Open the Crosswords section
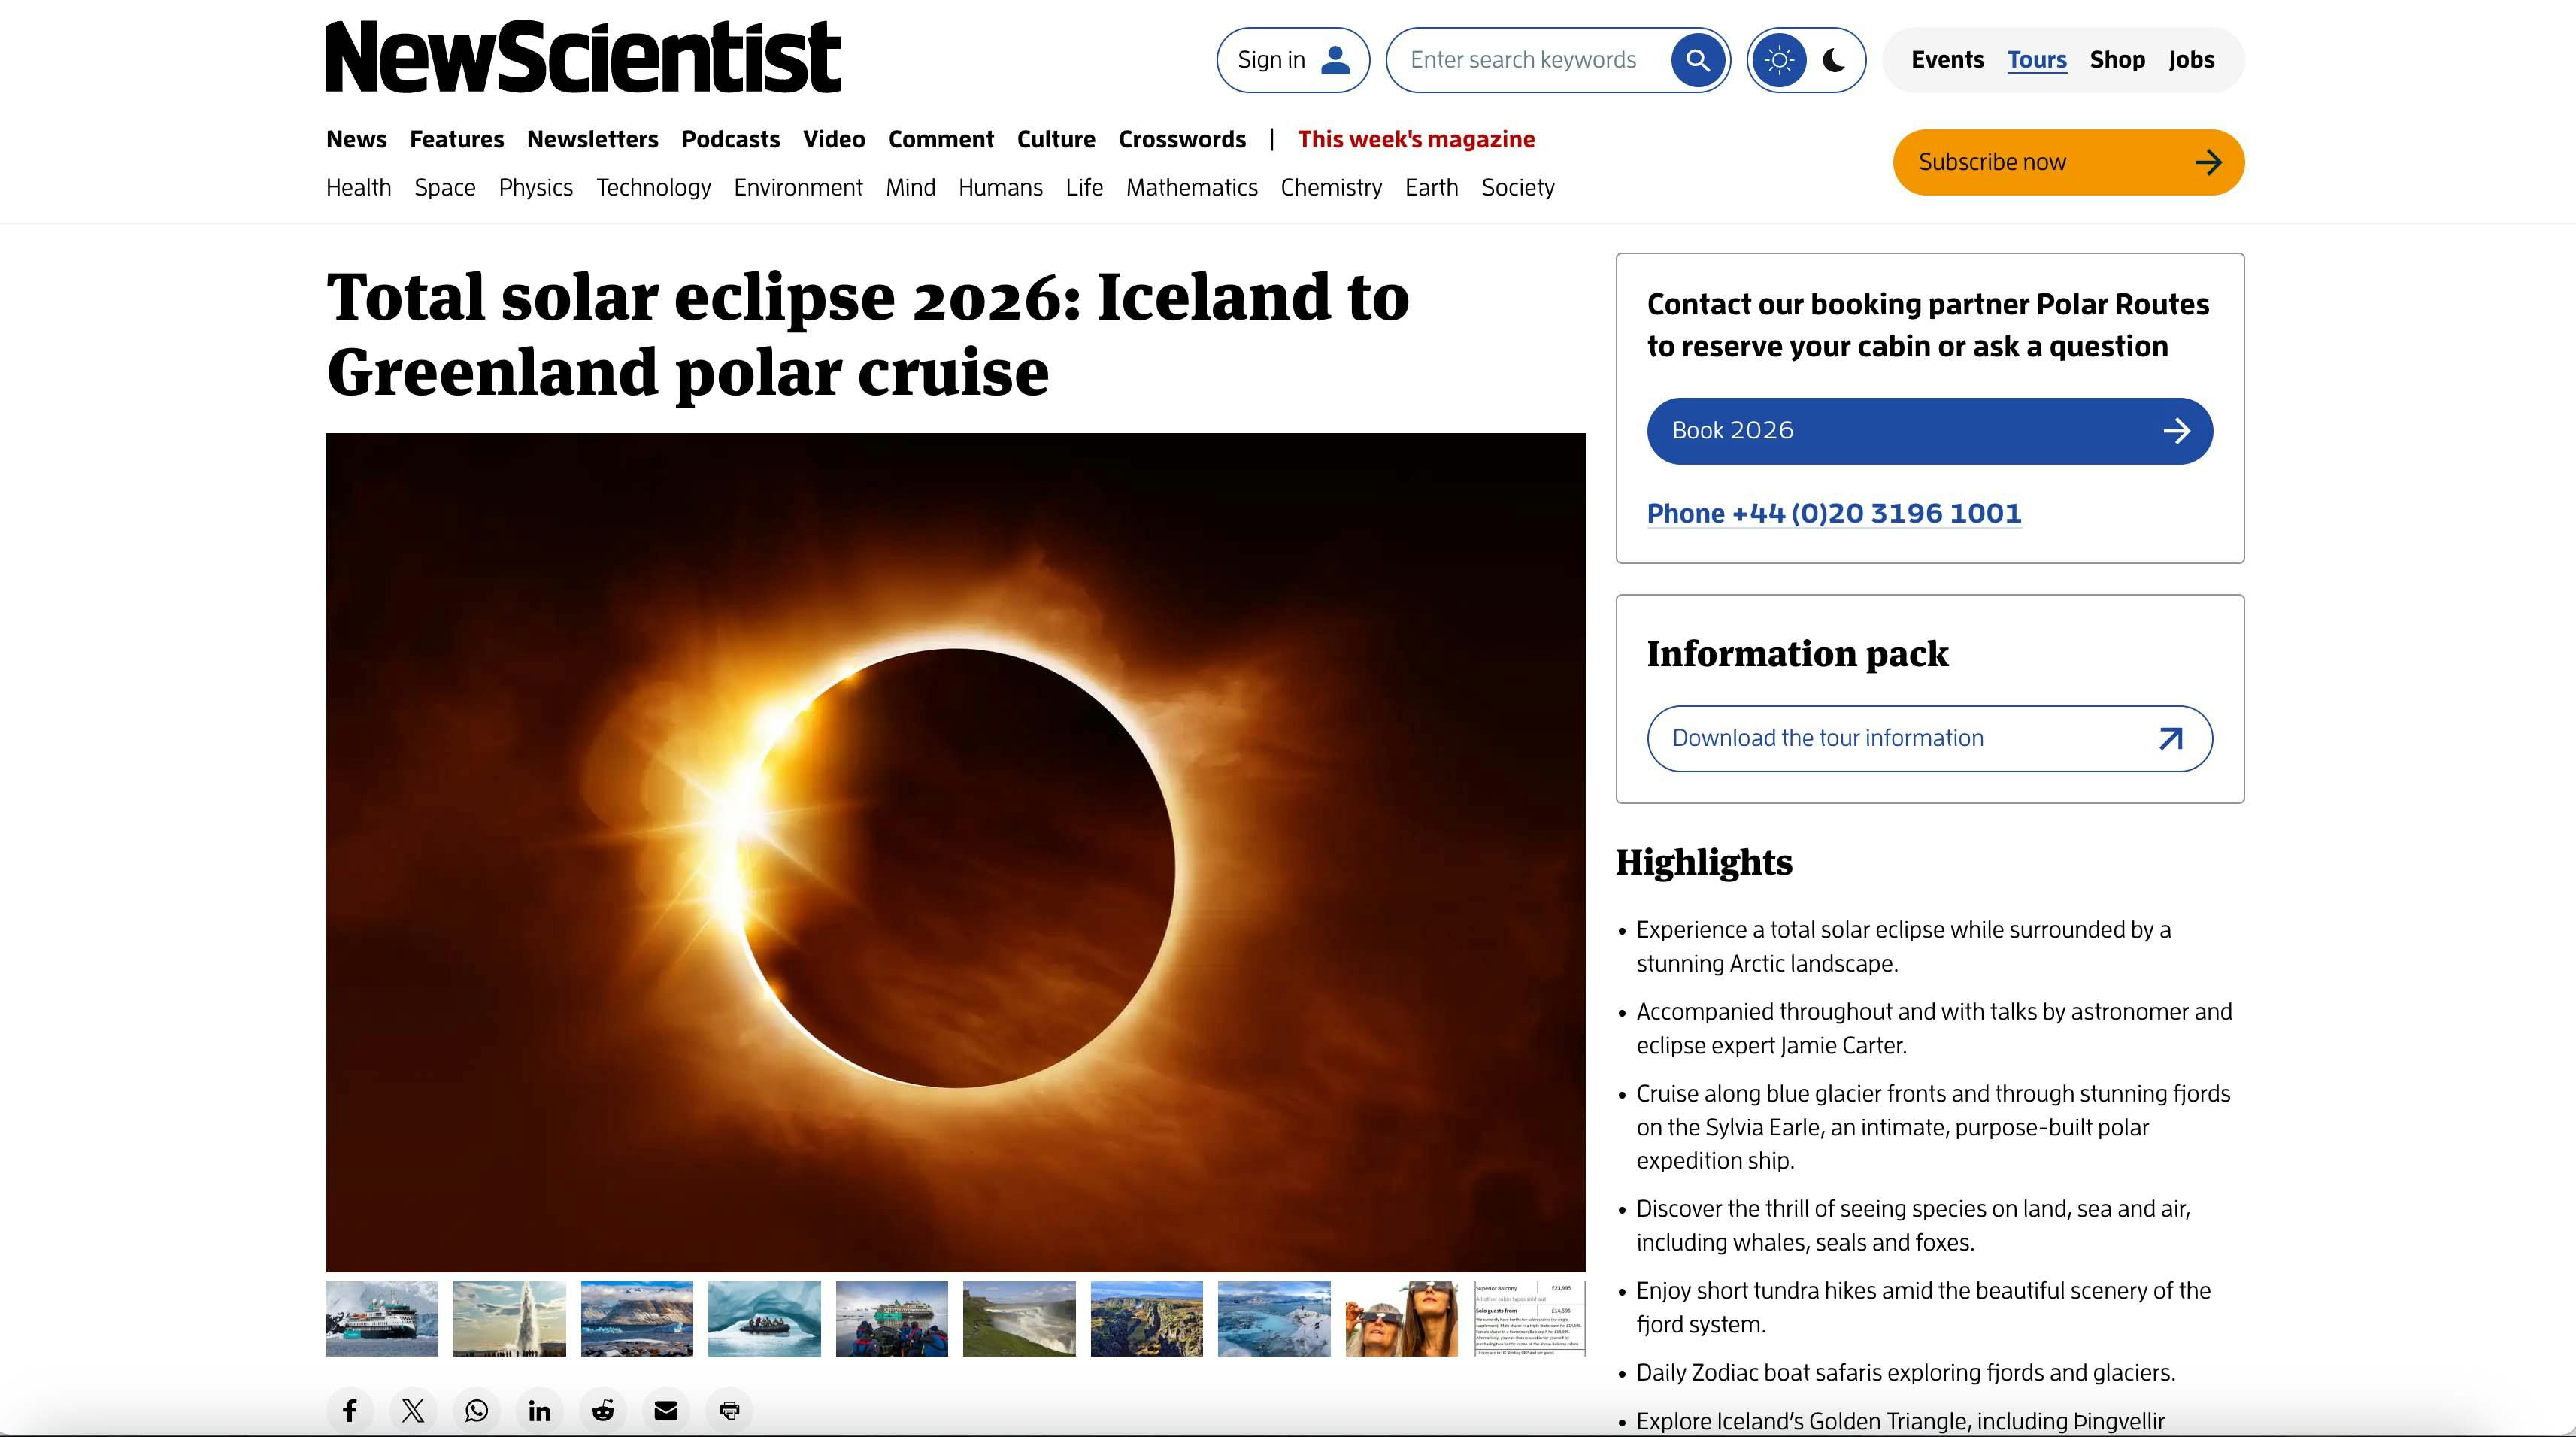The image size is (2576, 1437). click(1182, 139)
